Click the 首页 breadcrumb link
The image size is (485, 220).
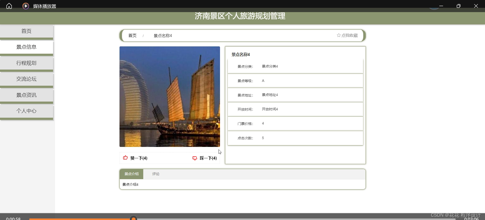(x=132, y=36)
